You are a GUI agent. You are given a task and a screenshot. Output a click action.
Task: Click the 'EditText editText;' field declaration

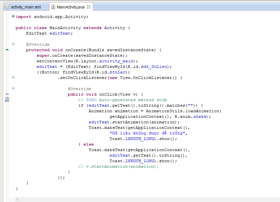point(49,33)
